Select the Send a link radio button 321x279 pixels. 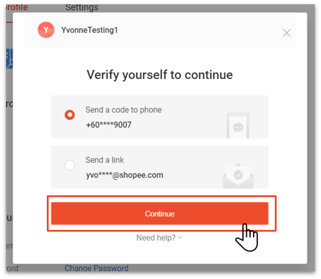[69, 165]
